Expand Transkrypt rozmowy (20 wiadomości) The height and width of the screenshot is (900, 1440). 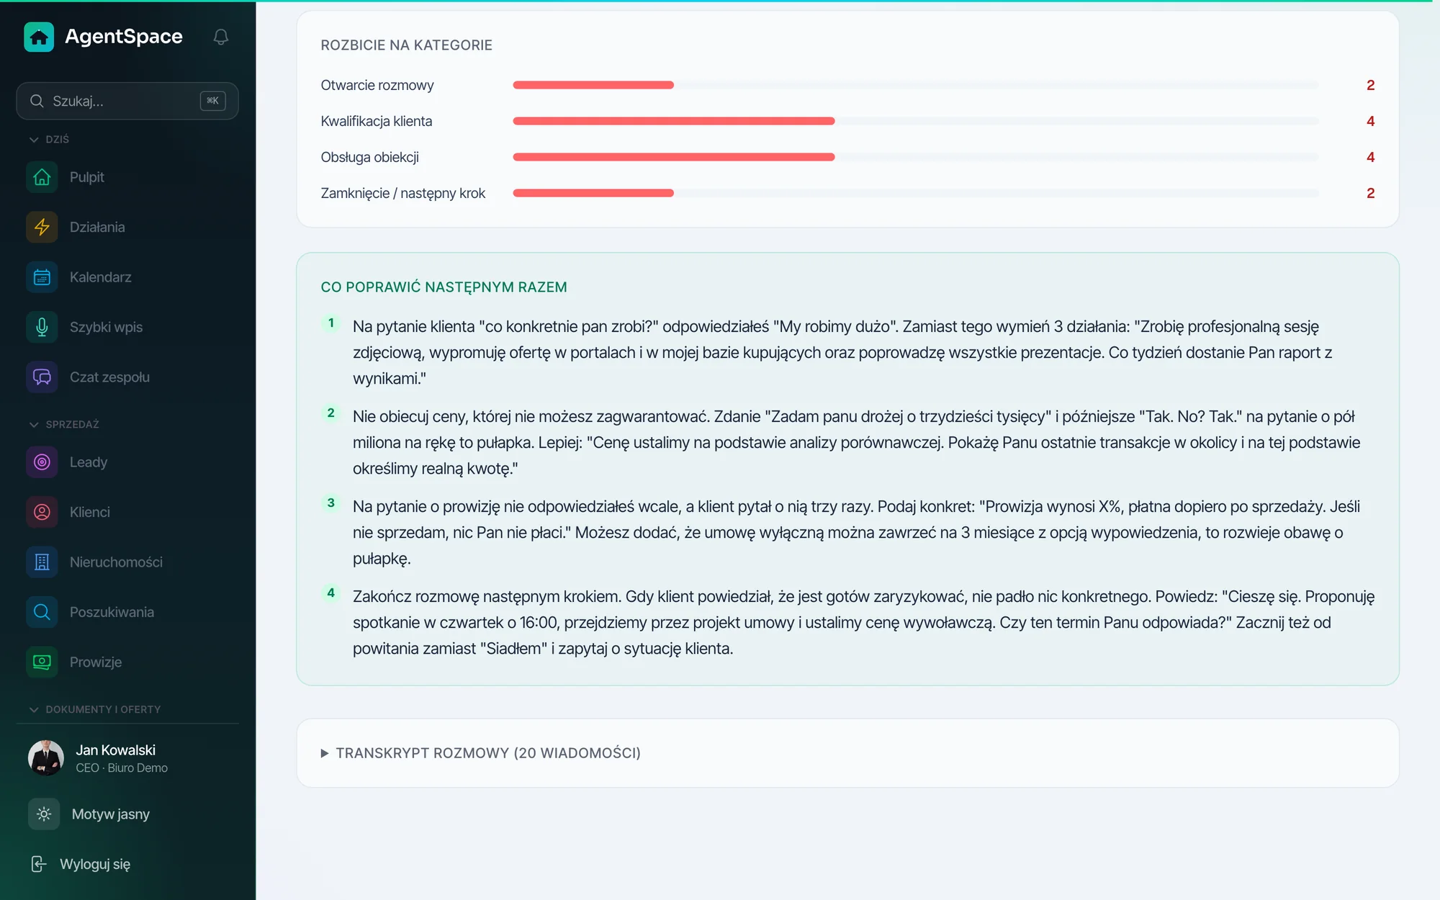[x=481, y=753]
